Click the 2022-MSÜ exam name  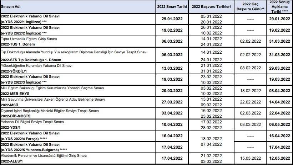(x=10, y=105)
